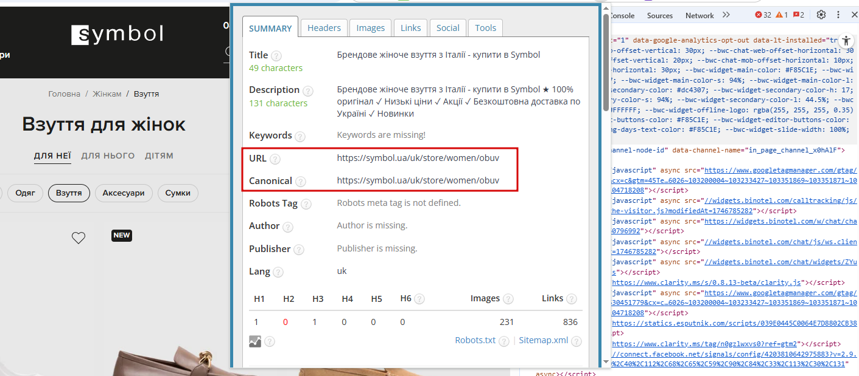The width and height of the screenshot is (859, 376).
Task: Open the DevTools Network tab
Action: pos(699,16)
